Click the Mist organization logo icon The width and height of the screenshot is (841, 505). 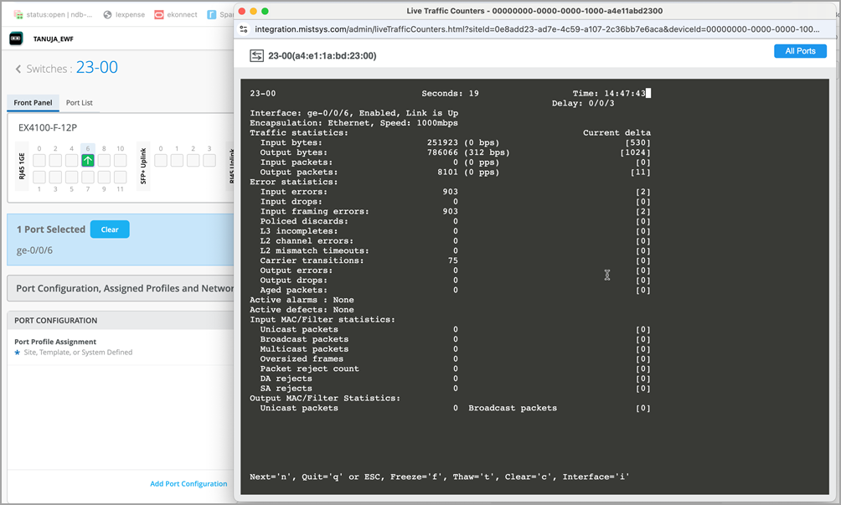pos(16,39)
